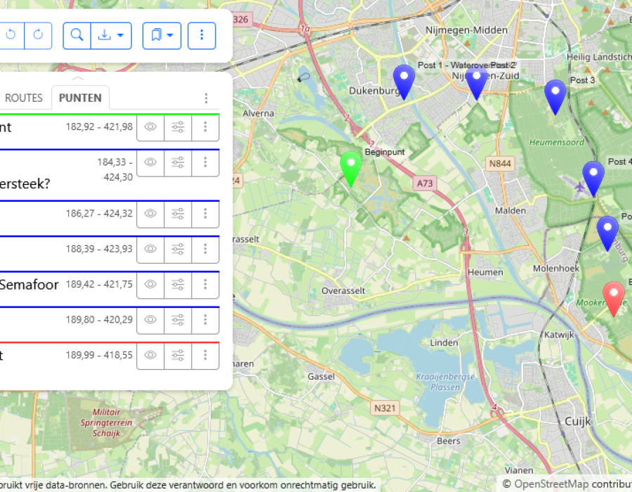Switch to the ROUTES tab
Viewport: 632px width, 492px height.
point(24,98)
